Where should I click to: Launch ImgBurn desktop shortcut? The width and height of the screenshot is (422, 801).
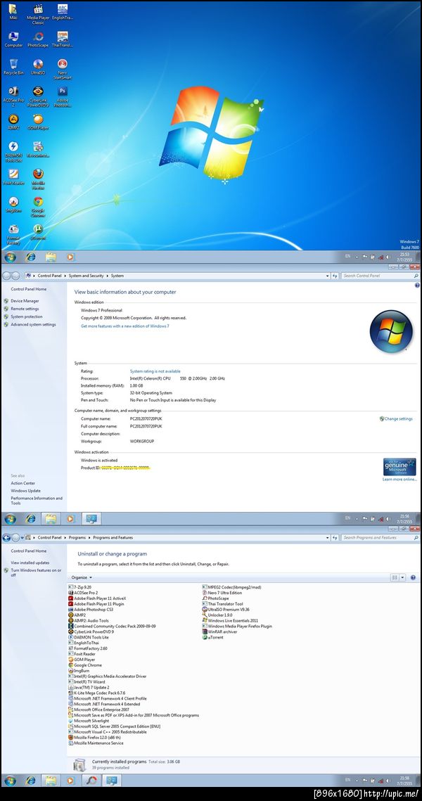13,205
